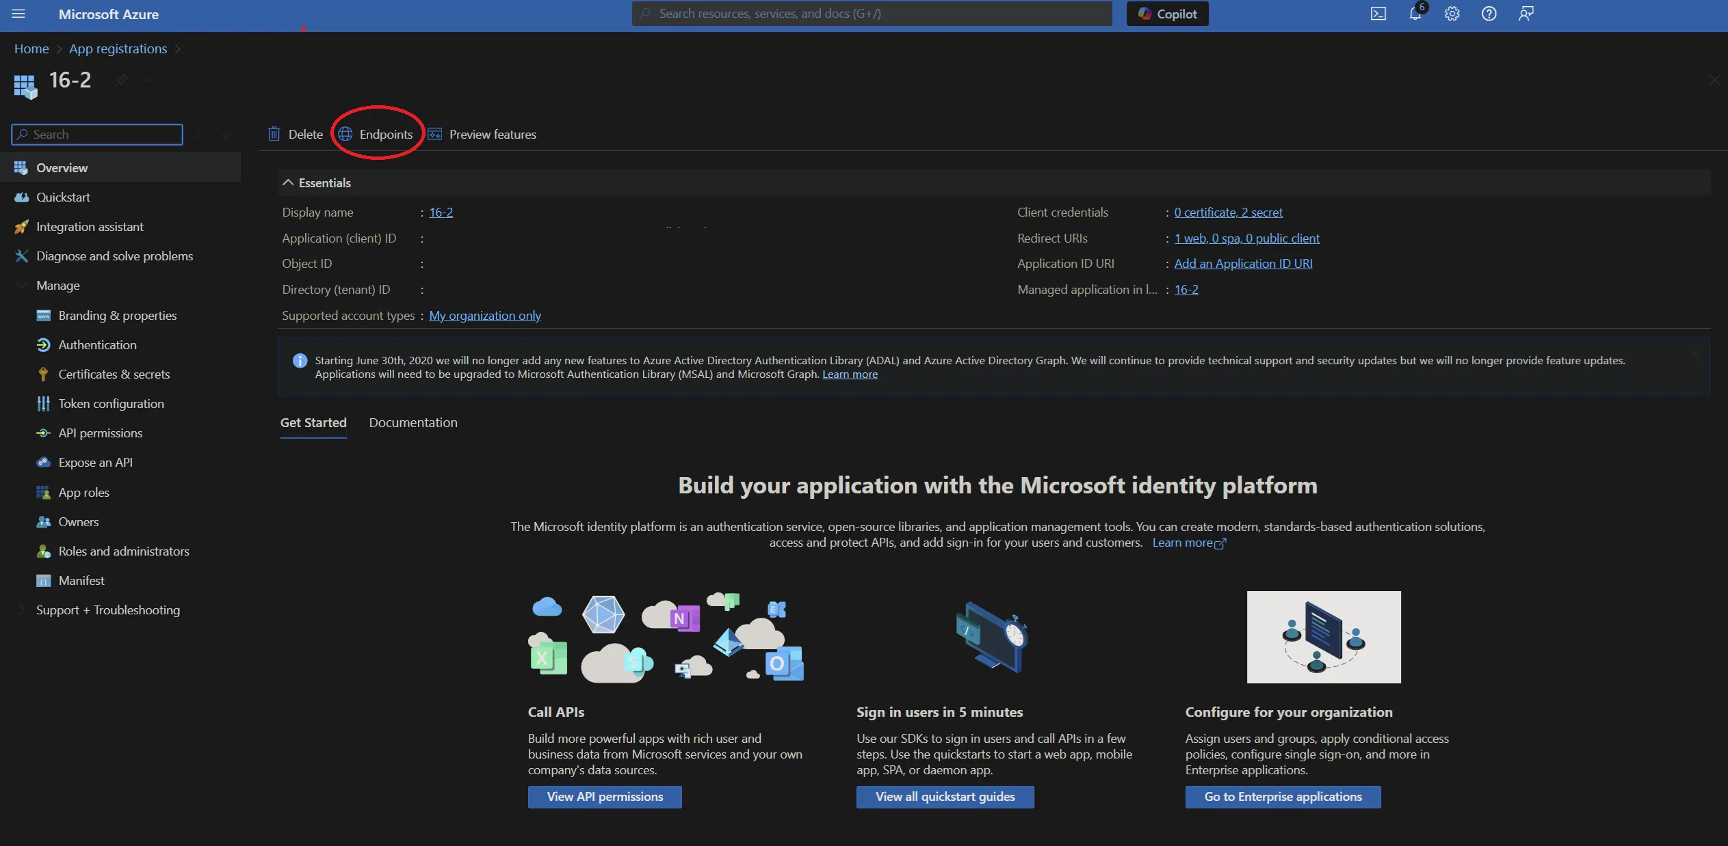Click Add an Application ID URI
The image size is (1728, 846).
[1243, 264]
